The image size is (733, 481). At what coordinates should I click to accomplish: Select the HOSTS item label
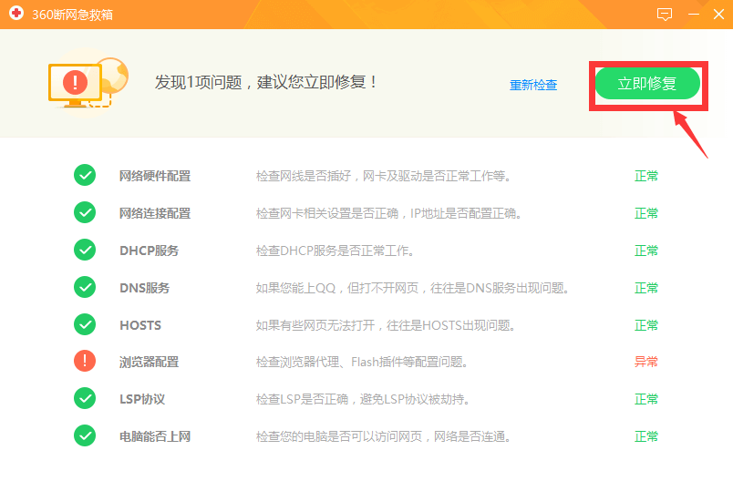point(140,325)
